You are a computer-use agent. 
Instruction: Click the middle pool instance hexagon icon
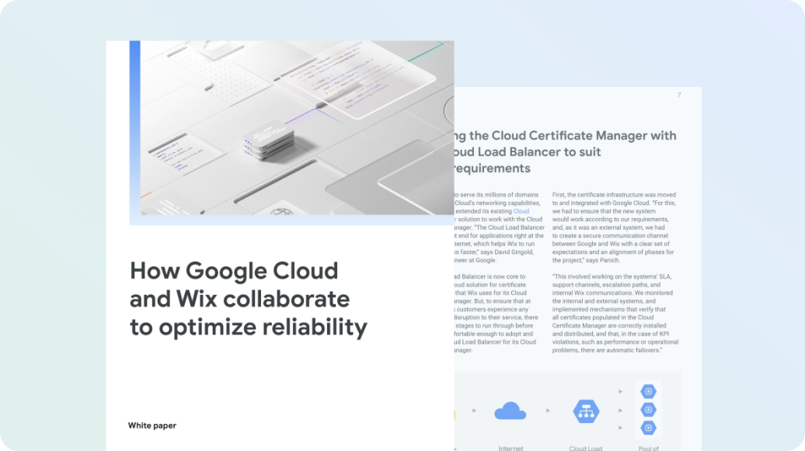pyautogui.click(x=648, y=409)
